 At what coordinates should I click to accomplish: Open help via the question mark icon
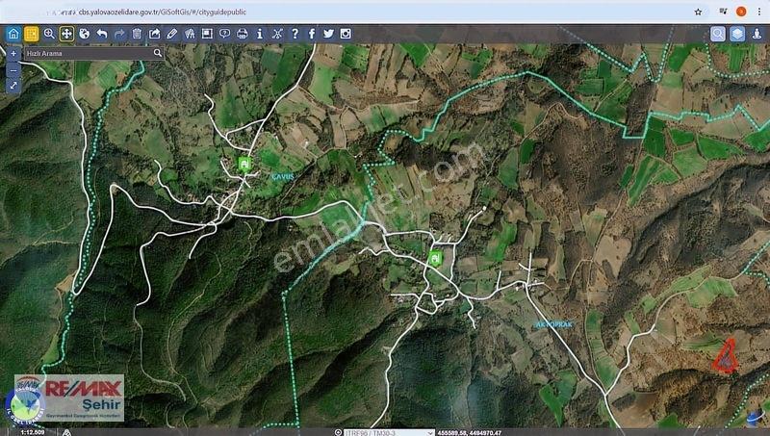point(295,34)
